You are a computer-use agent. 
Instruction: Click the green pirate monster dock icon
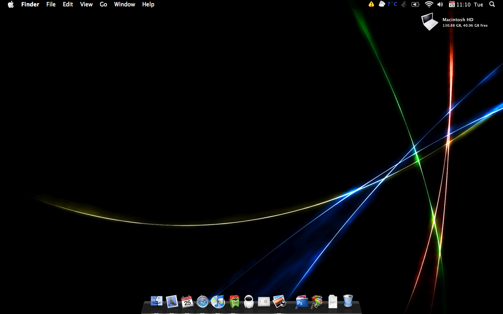(234, 301)
